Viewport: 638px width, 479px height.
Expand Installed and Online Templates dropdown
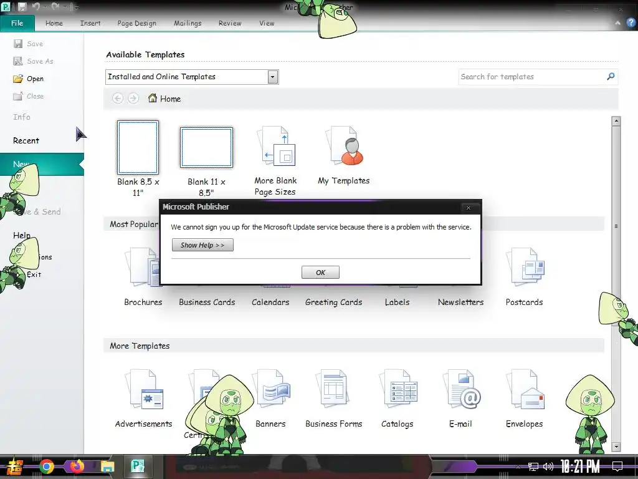pos(273,77)
